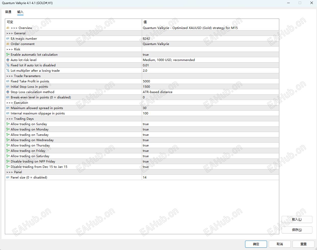Select the >>> Panel section row
The height and width of the screenshot is (250, 317).
point(142,172)
